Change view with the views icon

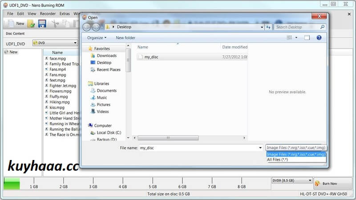pos(290,38)
